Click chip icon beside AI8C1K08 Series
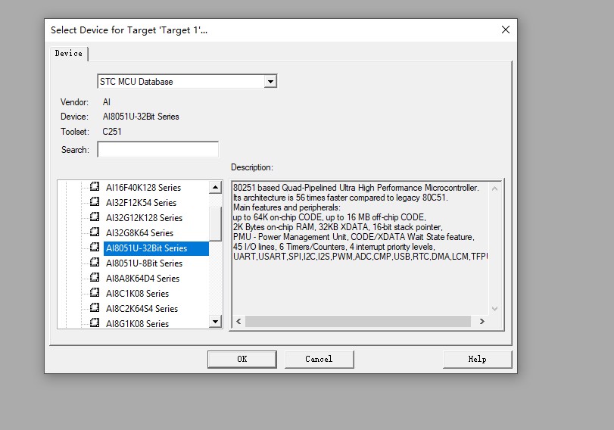 pos(95,292)
